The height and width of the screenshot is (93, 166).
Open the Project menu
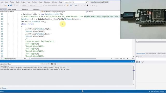pyautogui.click(x=12, y=2)
